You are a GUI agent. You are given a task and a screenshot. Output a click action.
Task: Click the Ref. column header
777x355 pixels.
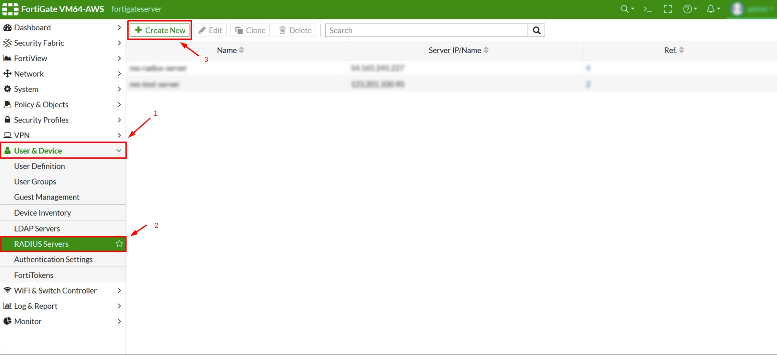click(679, 50)
